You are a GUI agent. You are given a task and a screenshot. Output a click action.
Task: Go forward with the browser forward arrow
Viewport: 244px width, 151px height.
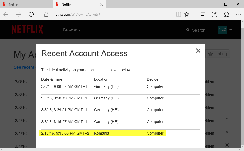[18, 15]
